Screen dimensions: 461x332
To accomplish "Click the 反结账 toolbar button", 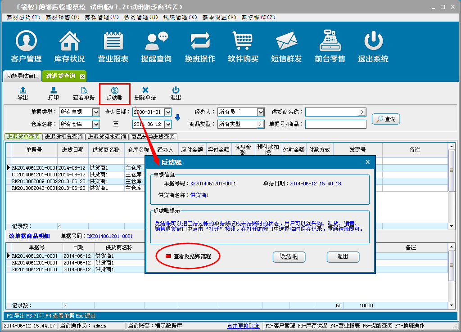I will (114, 93).
